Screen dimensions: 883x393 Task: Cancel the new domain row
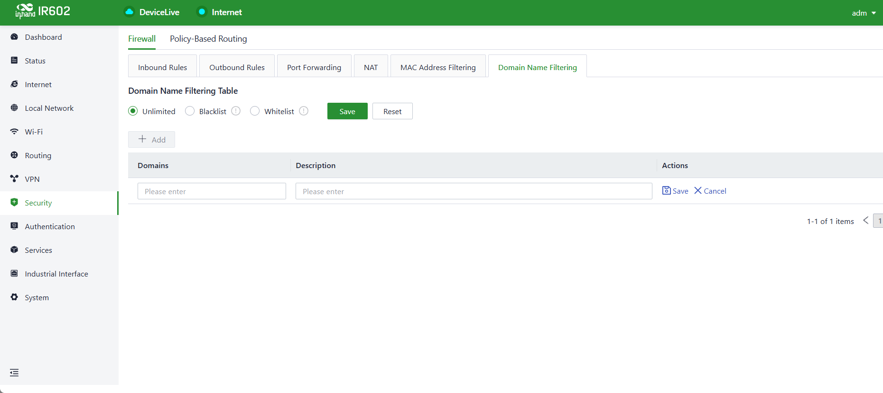pyautogui.click(x=710, y=191)
